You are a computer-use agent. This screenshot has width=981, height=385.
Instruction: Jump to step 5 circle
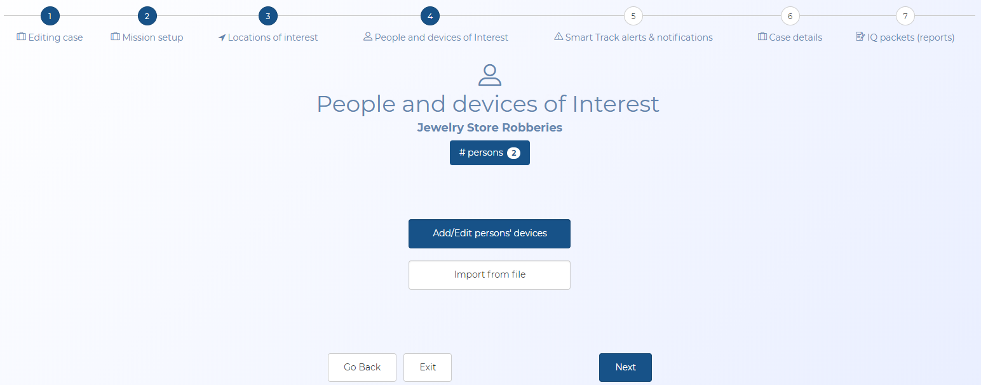point(633,16)
